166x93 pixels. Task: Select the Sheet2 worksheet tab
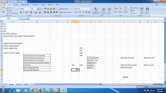point(19,84)
